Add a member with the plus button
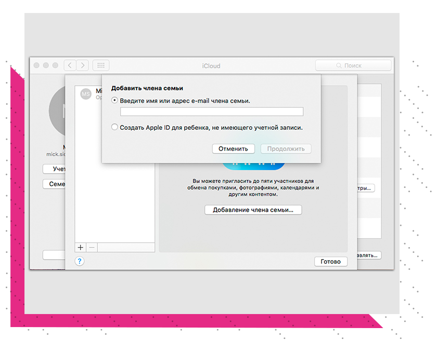The height and width of the screenshot is (353, 437). point(81,247)
